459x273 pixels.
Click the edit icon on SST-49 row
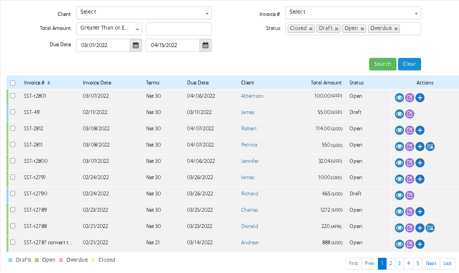pos(410,114)
